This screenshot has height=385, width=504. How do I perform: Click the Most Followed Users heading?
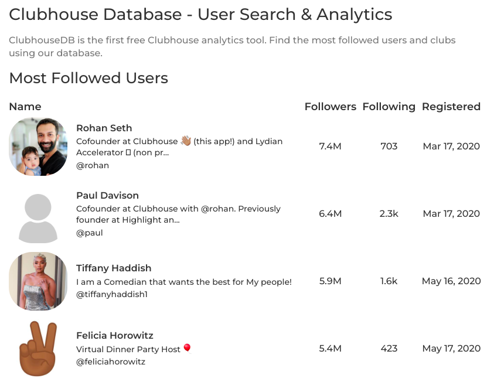pos(88,78)
